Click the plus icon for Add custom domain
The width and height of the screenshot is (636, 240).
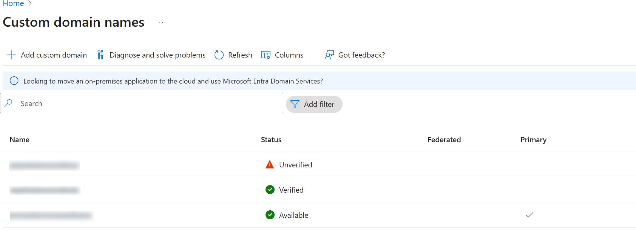pos(12,55)
